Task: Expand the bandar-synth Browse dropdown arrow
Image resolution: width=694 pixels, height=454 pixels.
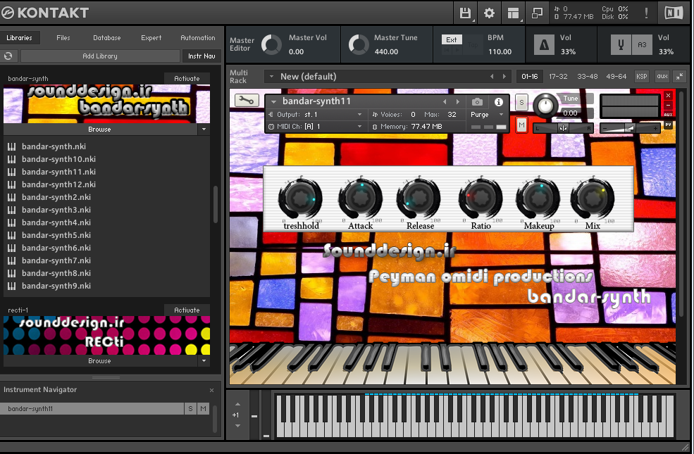Action: click(x=204, y=129)
